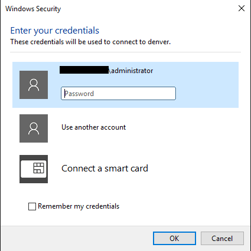Close the Windows Security dialog with X
This screenshot has height=251, width=251.
[x=242, y=8]
